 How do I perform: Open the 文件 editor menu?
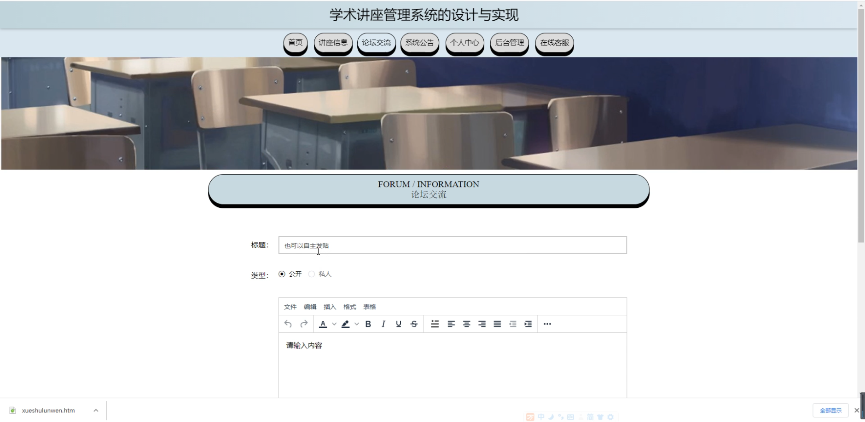290,307
